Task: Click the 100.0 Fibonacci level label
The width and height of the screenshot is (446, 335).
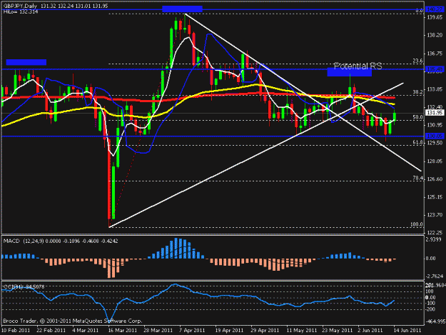Action: tap(417, 224)
